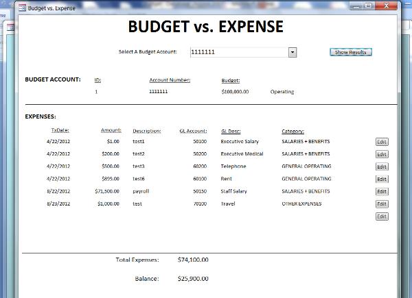This screenshot has height=298, width=412.
Task: Click the $71,500.00 payroll amount cell
Action: pos(106,191)
